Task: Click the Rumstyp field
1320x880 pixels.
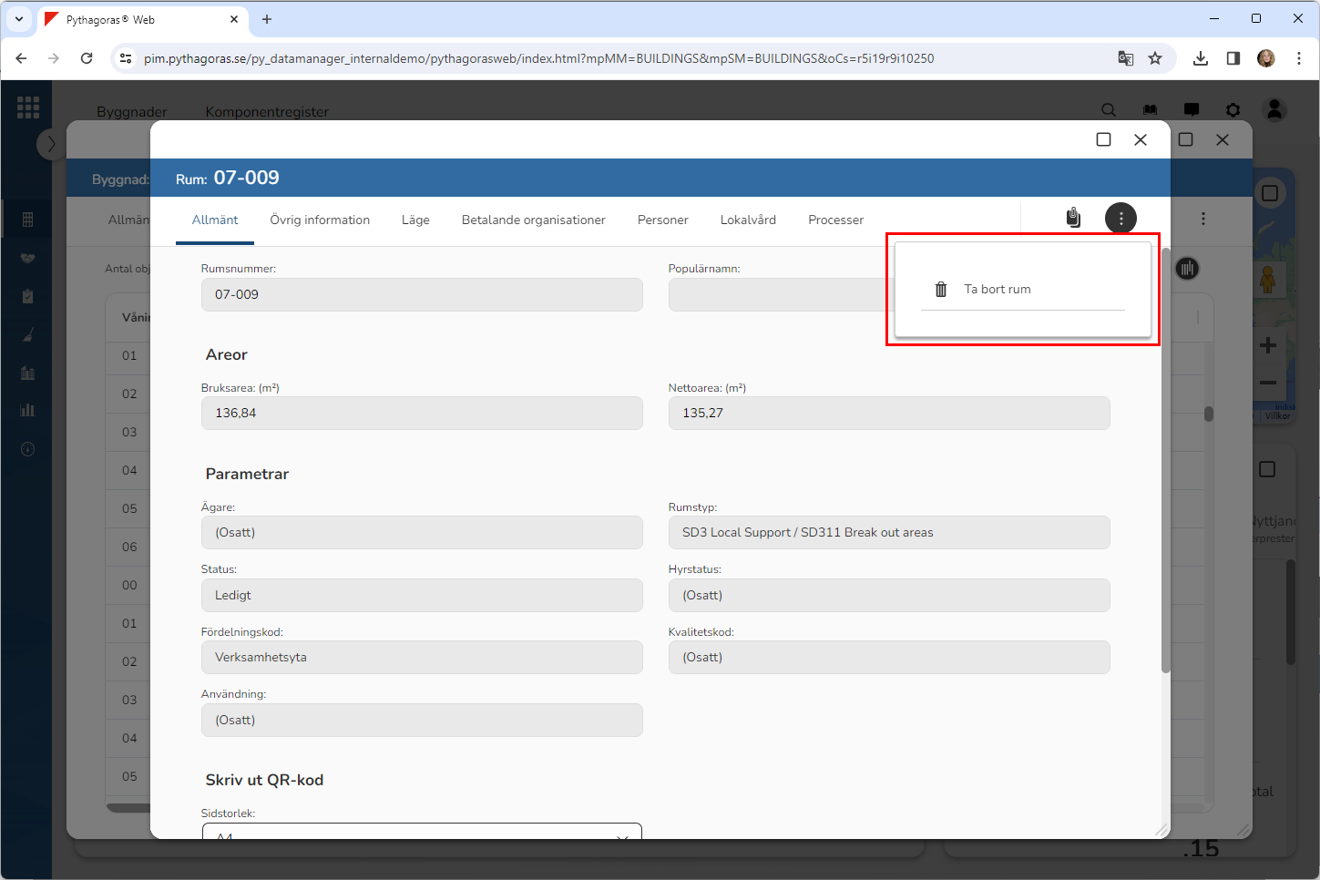Action: [888, 533]
